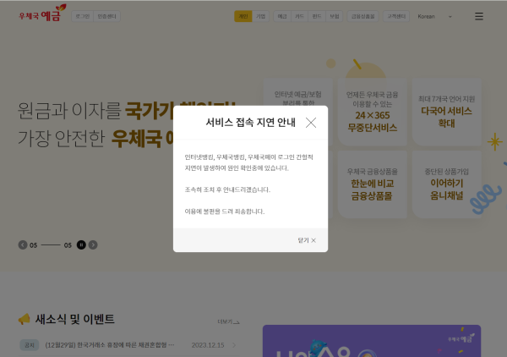Click the banner slide progress line
Screen dimensions: 507x357
click(51, 245)
